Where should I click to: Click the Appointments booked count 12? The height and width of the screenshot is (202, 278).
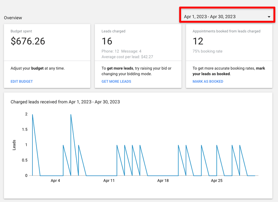(x=198, y=41)
